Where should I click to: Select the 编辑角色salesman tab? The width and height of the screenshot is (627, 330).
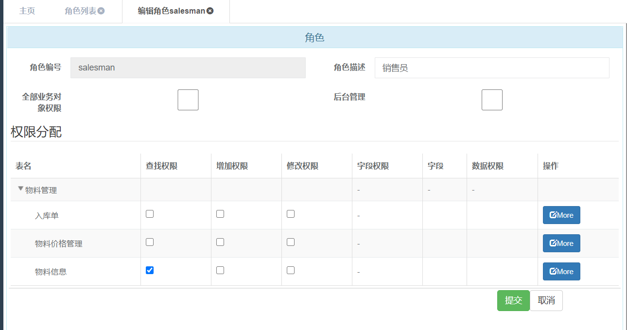(172, 11)
